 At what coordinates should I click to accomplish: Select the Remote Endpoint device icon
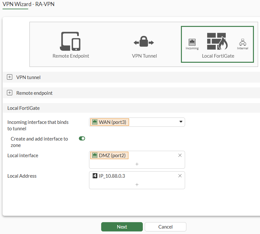(70, 41)
